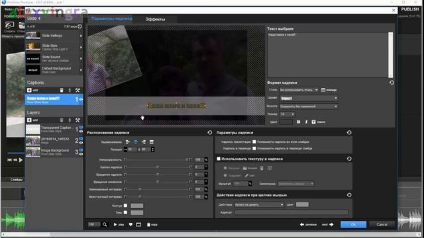Image resolution: width=424 pixels, height=238 pixels.
Task: Set caption text to justified alignment
Action: click(x=152, y=142)
